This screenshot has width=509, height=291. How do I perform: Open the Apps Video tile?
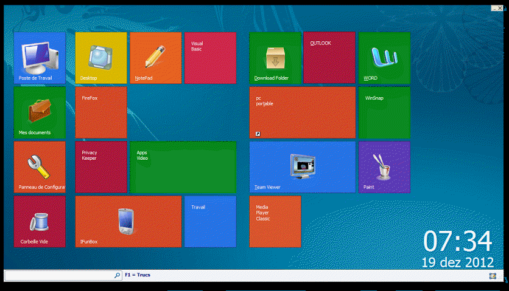point(183,167)
